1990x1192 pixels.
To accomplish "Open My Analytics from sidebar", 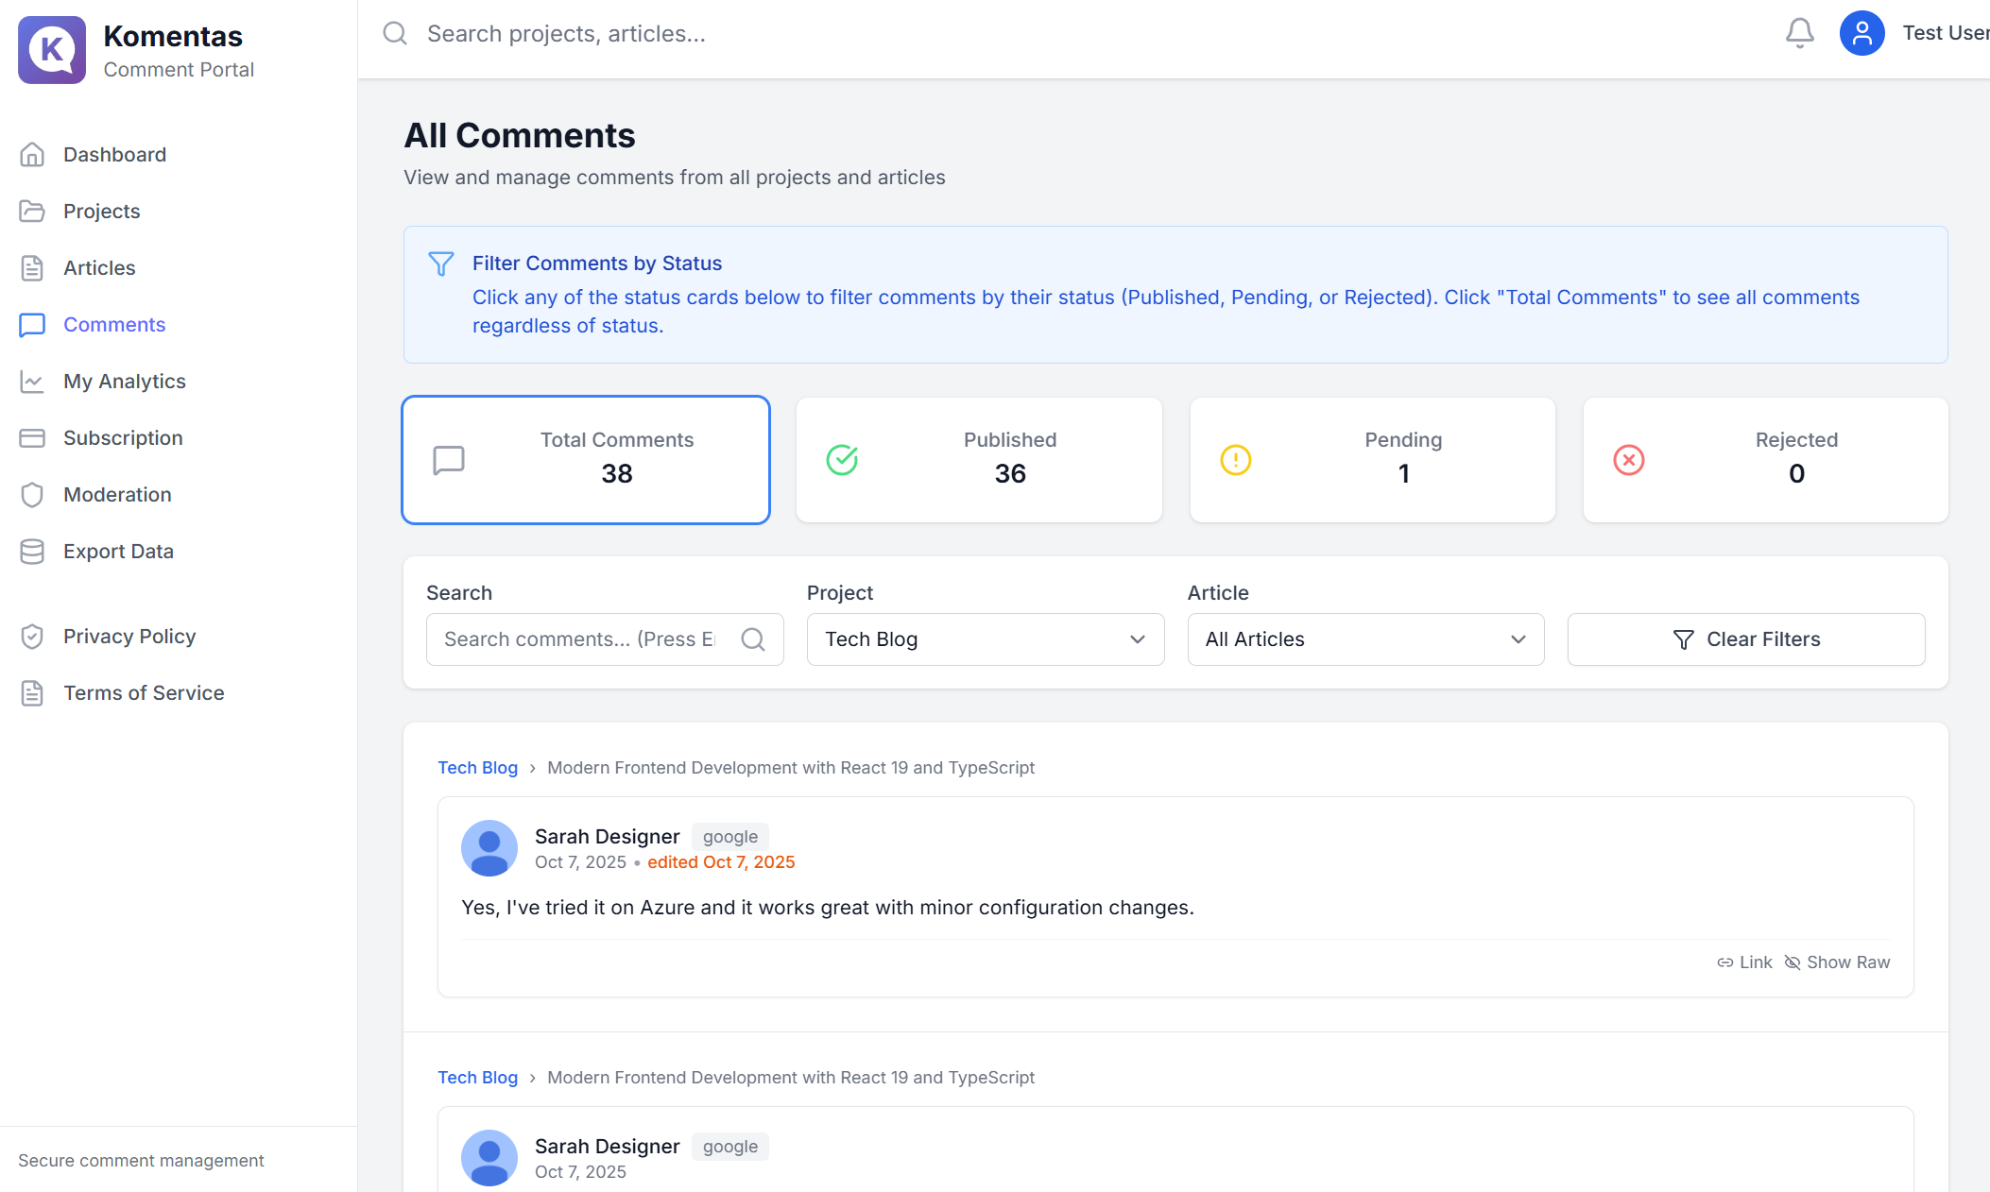I will tap(124, 382).
